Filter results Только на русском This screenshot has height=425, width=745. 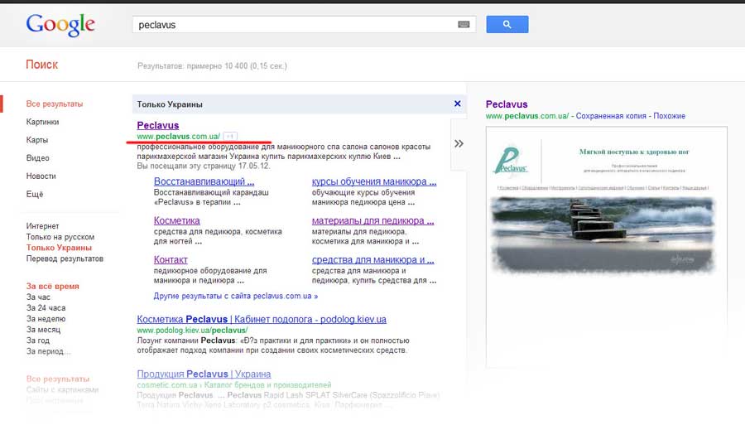coord(60,237)
